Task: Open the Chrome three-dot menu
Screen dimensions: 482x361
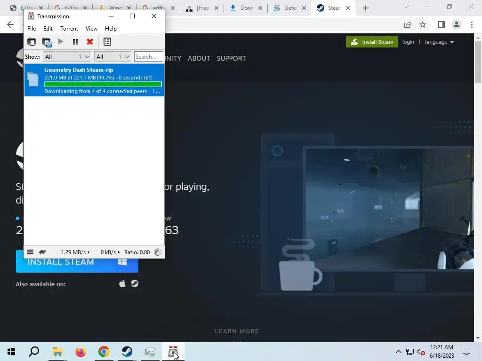Action: (x=472, y=24)
